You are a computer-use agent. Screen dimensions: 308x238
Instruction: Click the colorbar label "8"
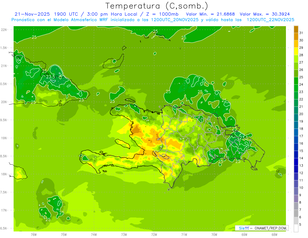(x=300, y=203)
